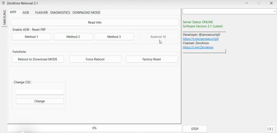Click the Read Info button

95,22
